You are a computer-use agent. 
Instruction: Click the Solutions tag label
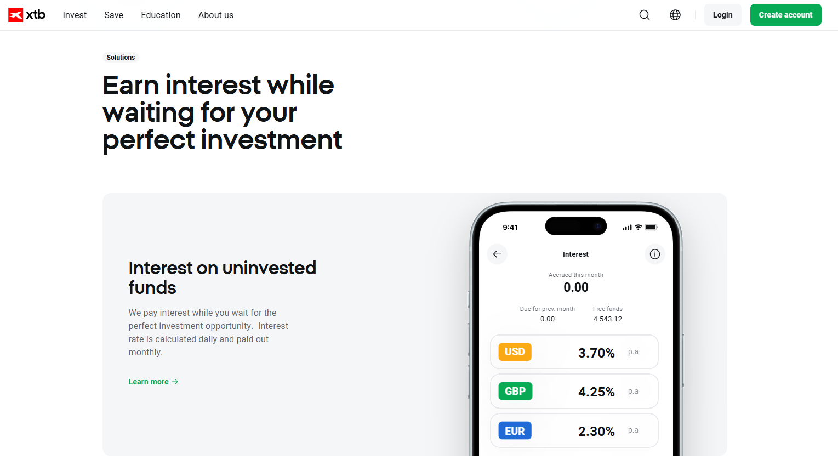(x=121, y=58)
